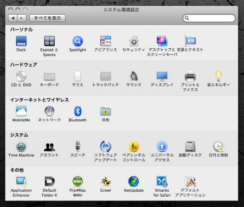
Task: Click the すべてを表示 (Show All) button
Action: pyautogui.click(x=47, y=18)
